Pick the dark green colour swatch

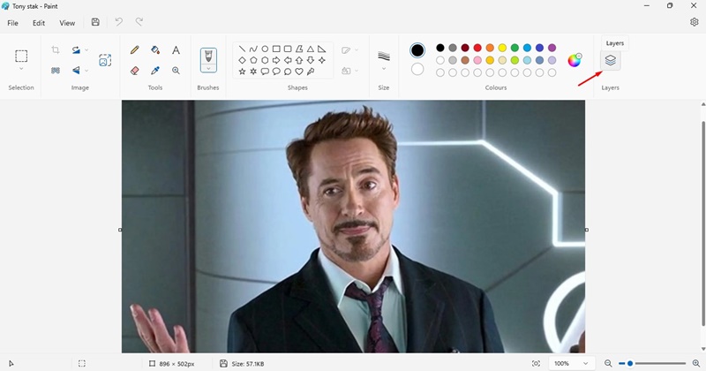(x=514, y=48)
